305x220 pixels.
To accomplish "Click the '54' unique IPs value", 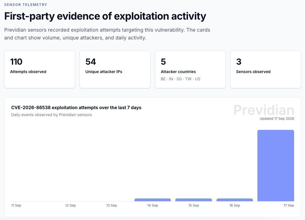I will point(91,62).
